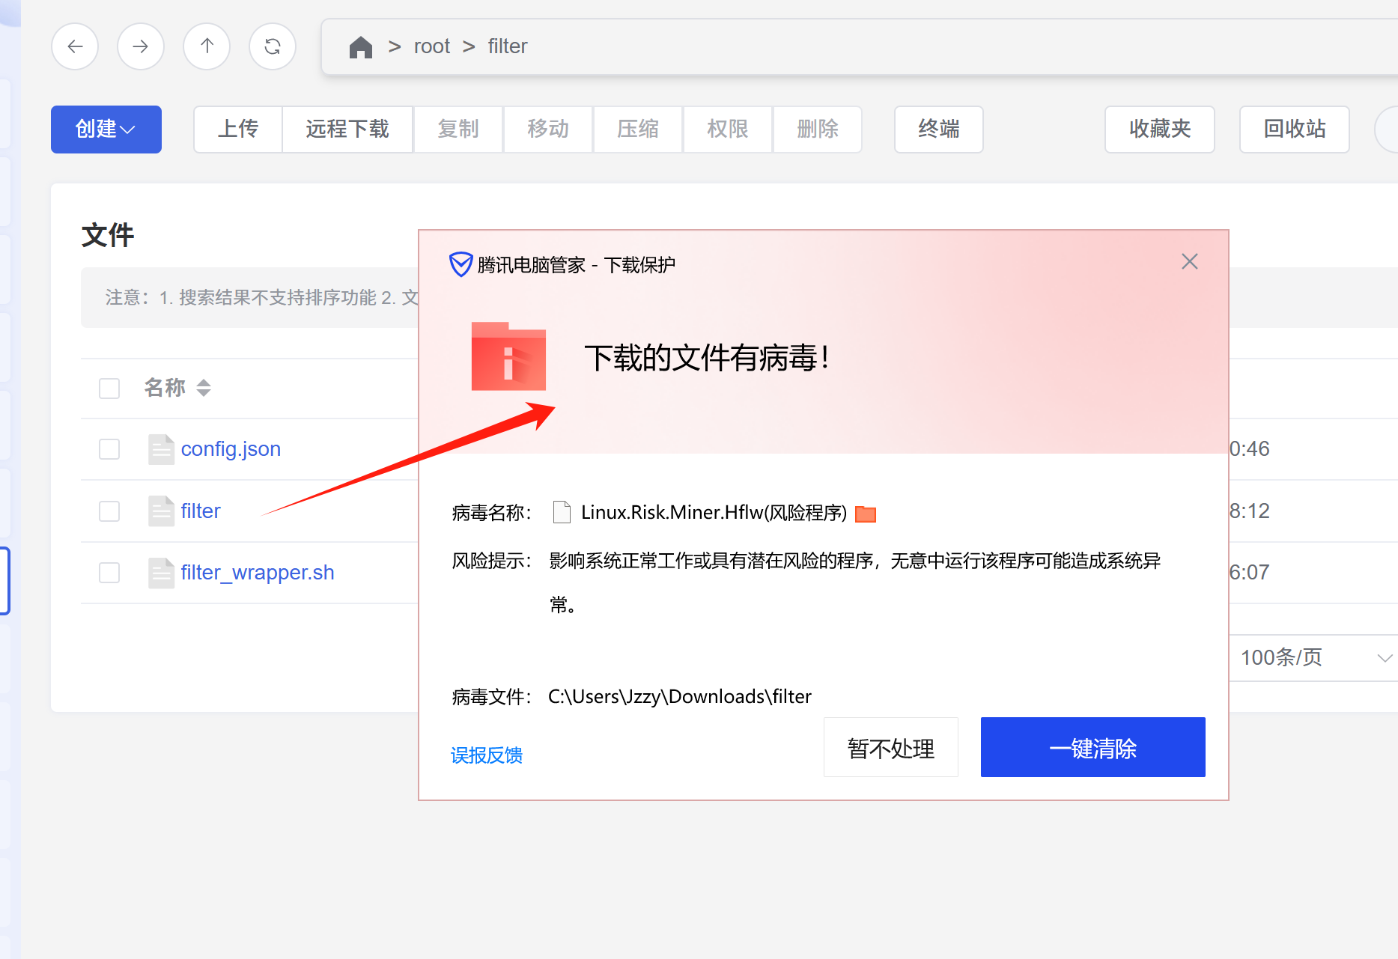Viewport: 1398px width, 959px height.
Task: Click 一键清除 to remove the virus
Action: (1093, 748)
